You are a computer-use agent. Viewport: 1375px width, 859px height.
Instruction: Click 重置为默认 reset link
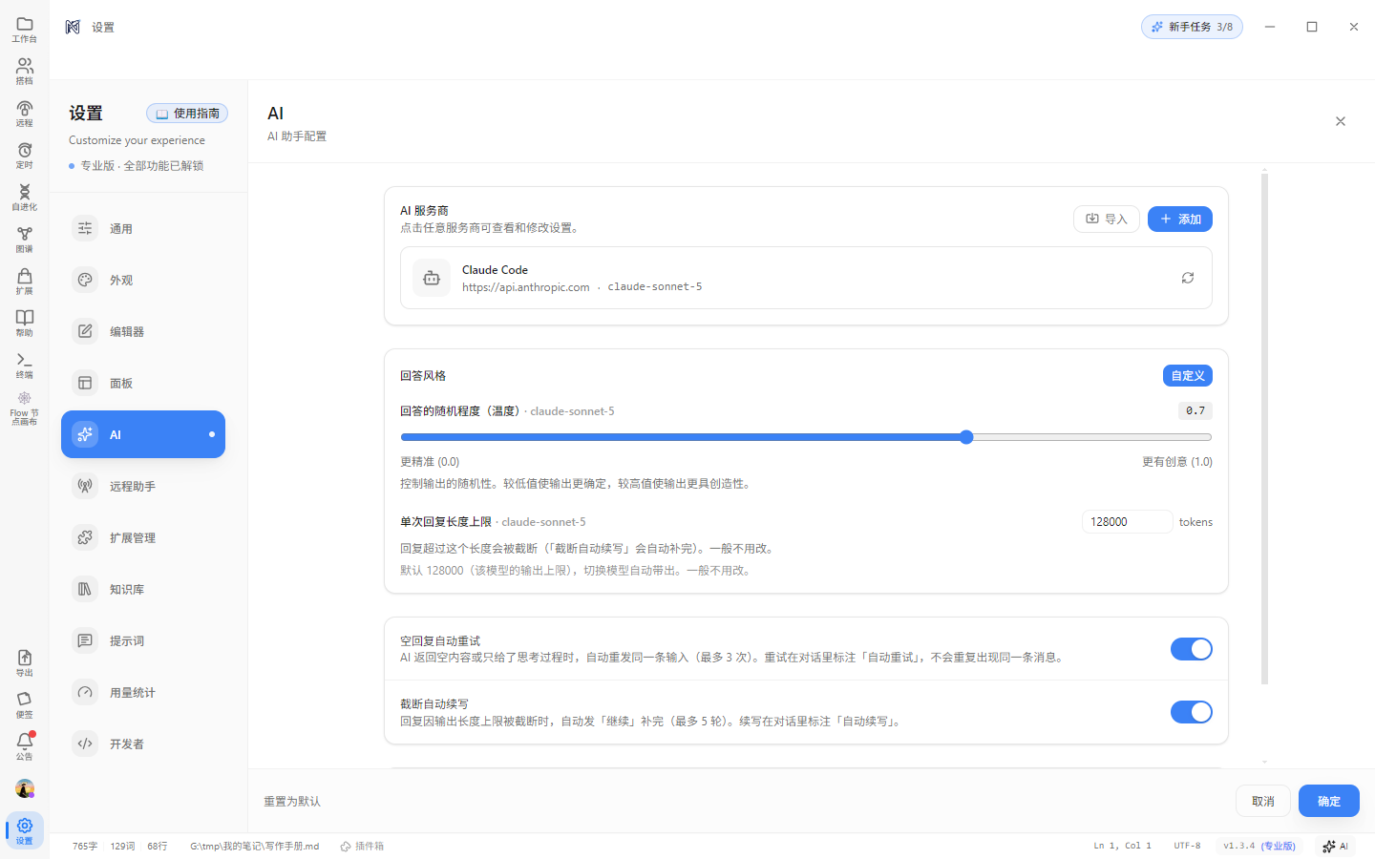(292, 802)
